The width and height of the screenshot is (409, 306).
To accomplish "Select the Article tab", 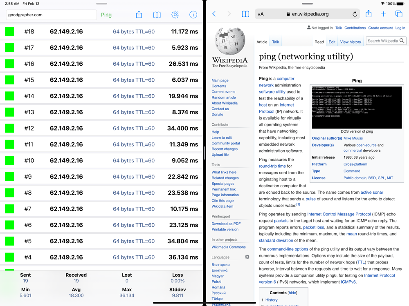I will click(x=262, y=42).
